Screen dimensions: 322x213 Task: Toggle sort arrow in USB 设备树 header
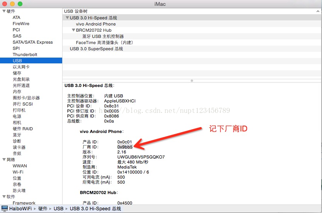tap(318, 12)
